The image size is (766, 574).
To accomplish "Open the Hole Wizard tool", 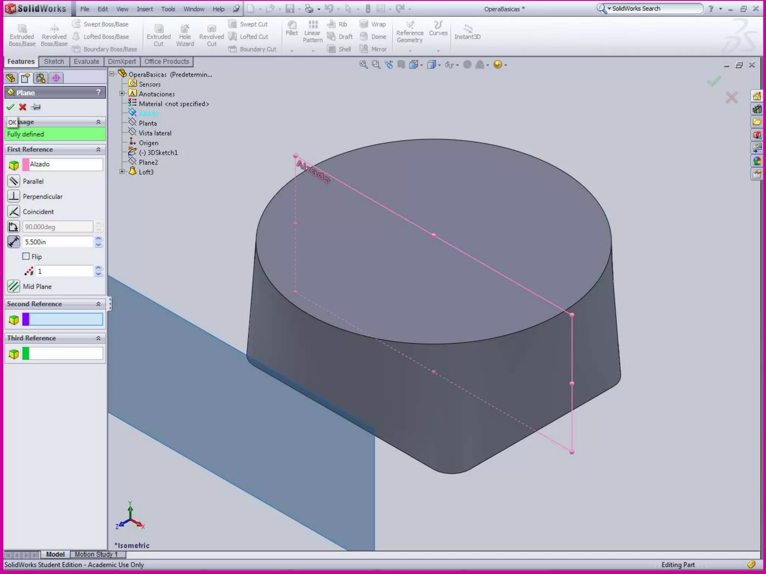I will (x=185, y=36).
